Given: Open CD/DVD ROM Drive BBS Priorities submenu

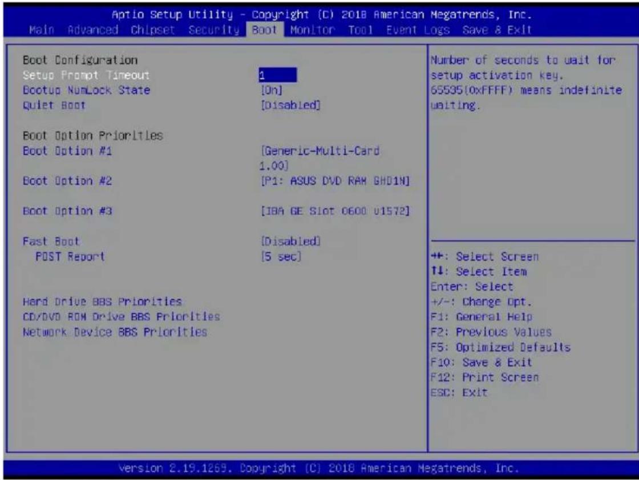Looking at the screenshot, I should tap(122, 317).
